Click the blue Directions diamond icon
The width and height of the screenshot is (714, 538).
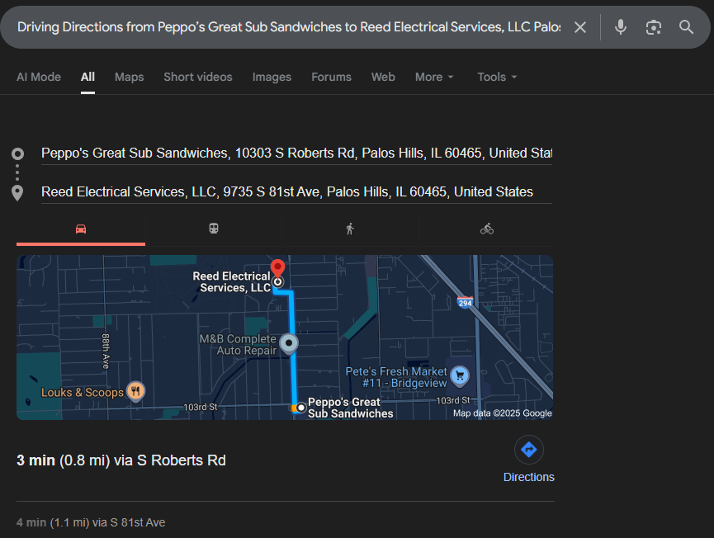coord(529,450)
